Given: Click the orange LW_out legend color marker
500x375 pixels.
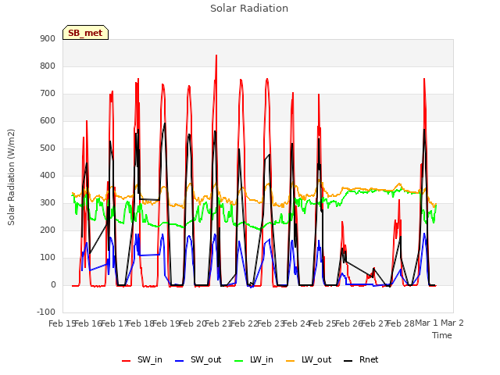Looking at the screenshot, I should point(291,361).
